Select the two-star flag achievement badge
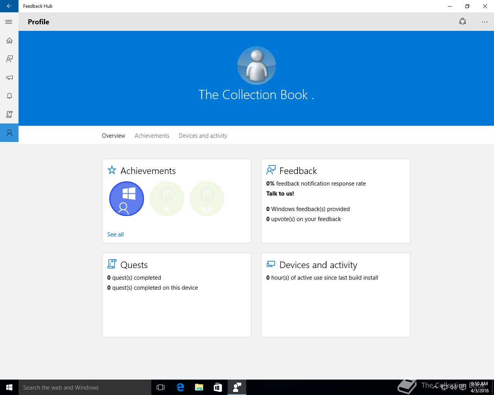 [207, 199]
